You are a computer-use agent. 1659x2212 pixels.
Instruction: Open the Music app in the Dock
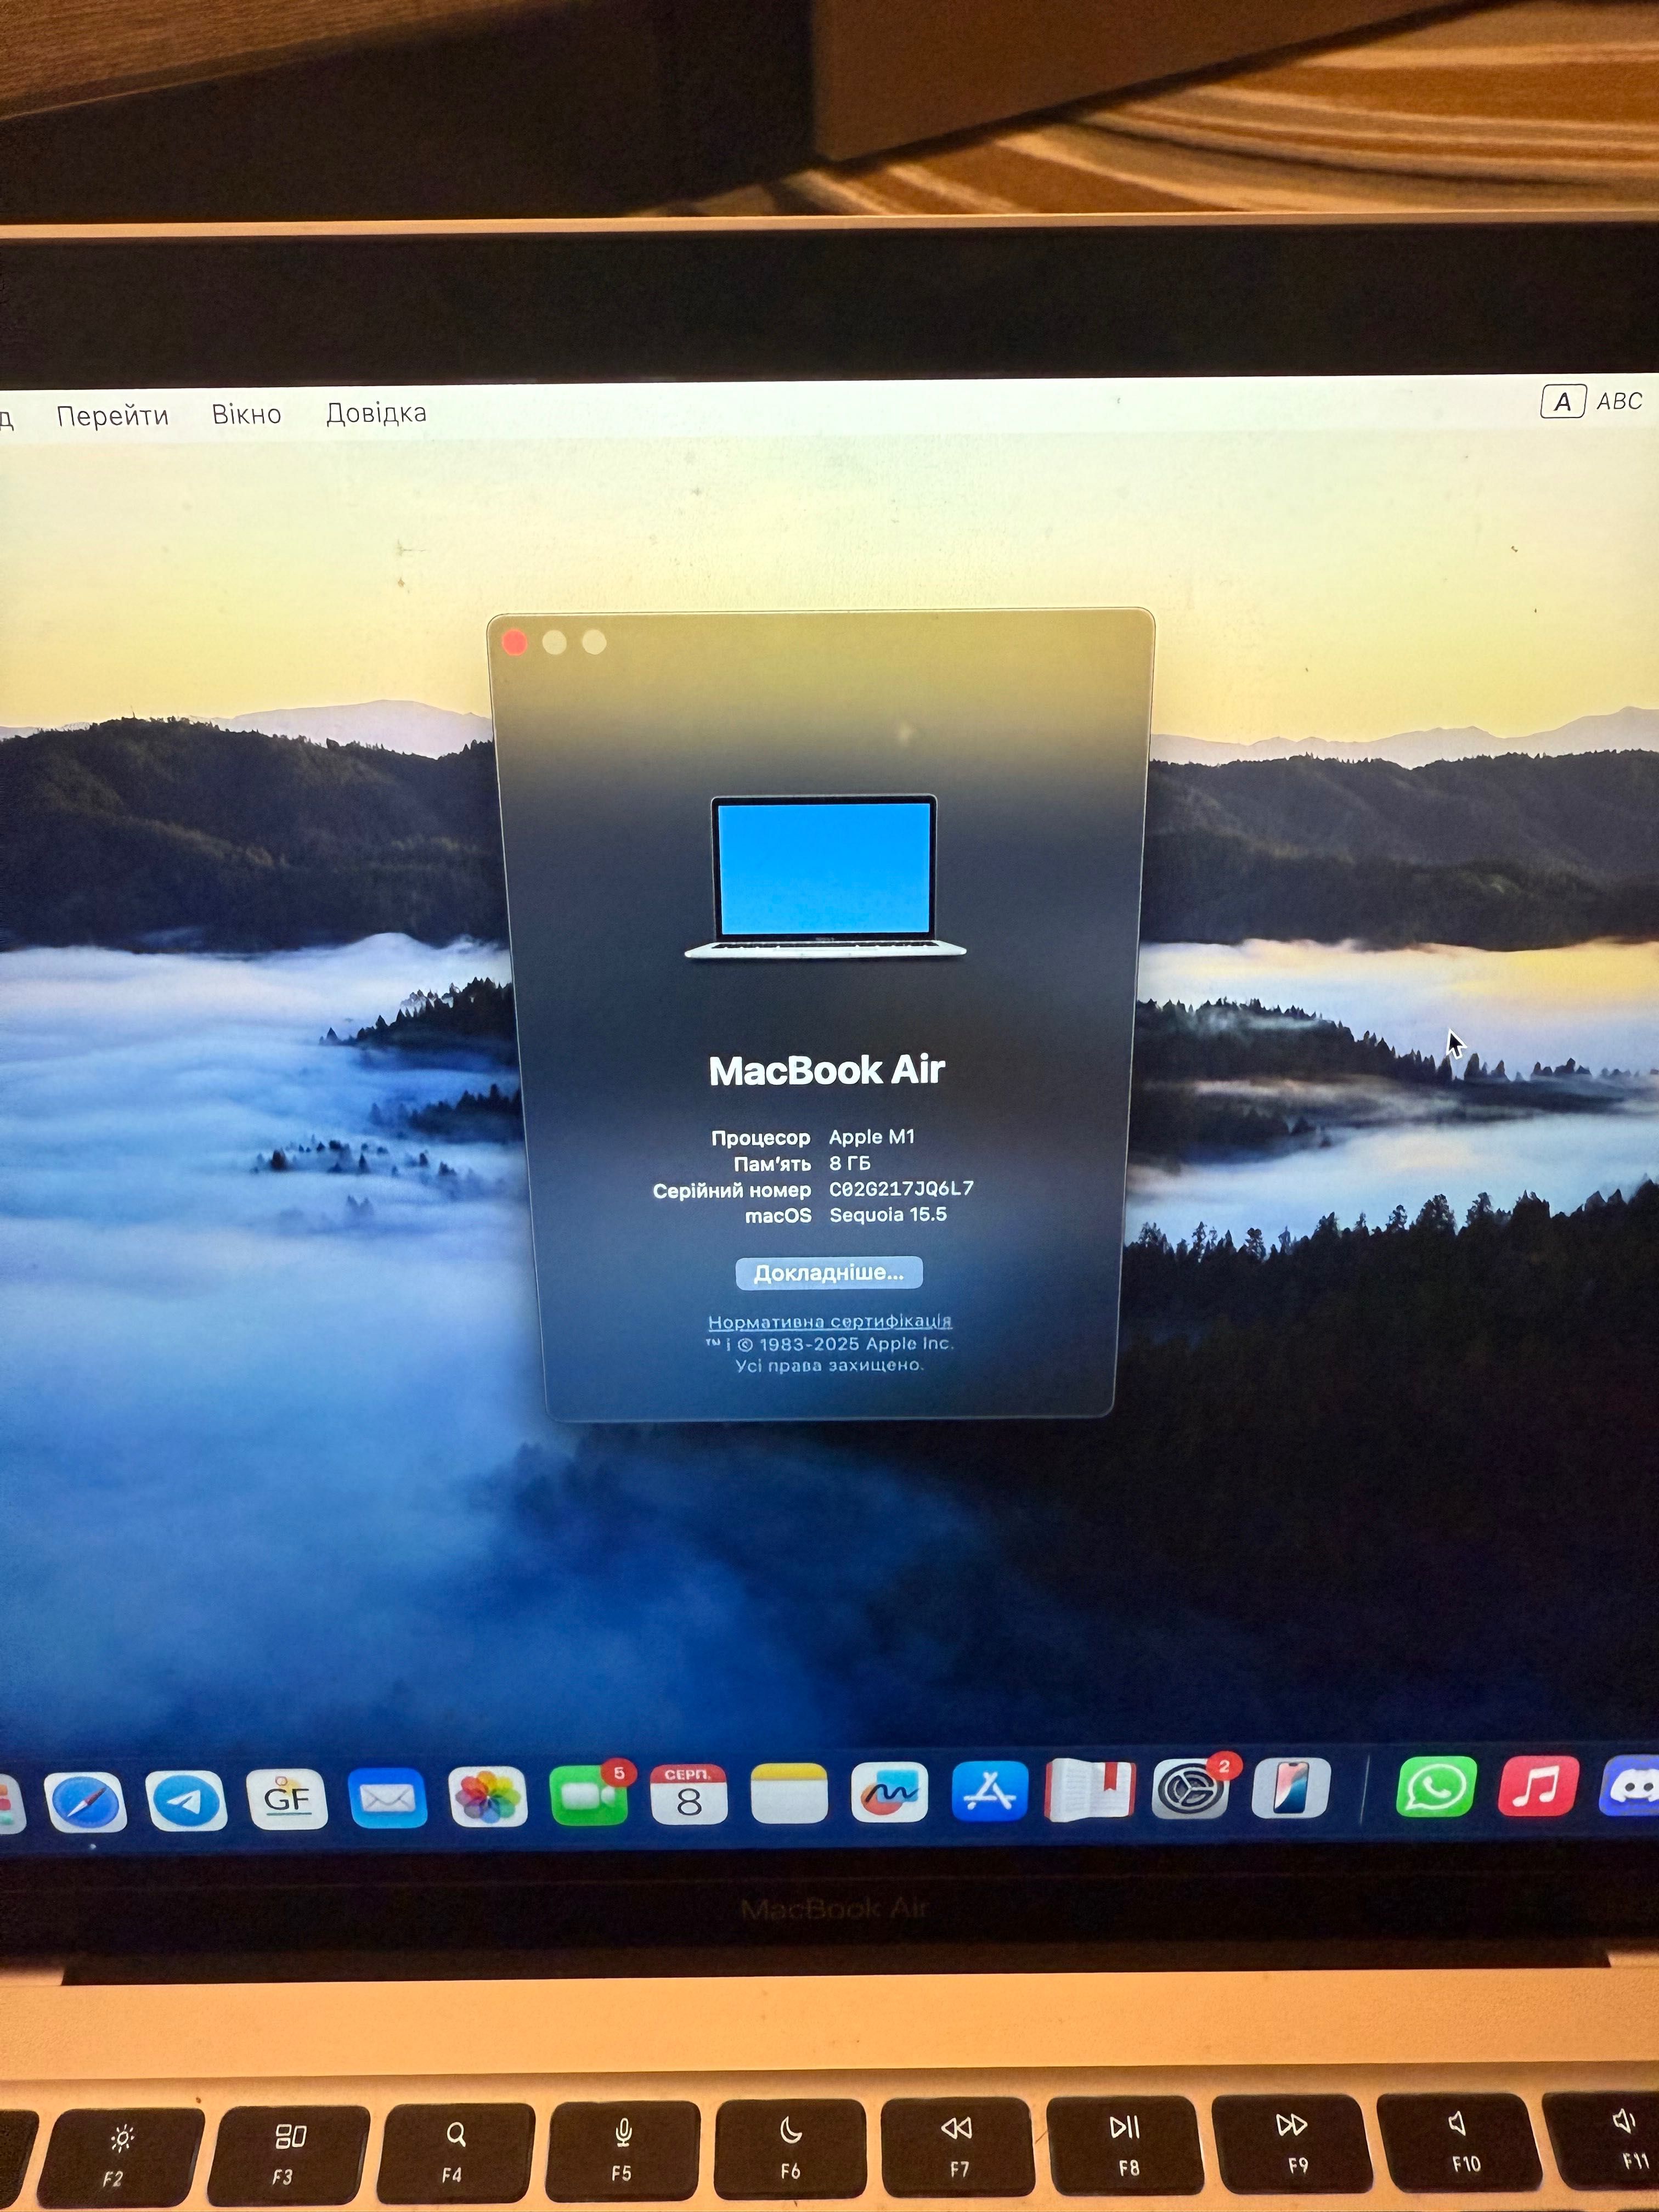pos(1538,1785)
